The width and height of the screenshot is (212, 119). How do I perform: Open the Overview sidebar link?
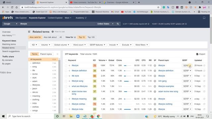click(6, 32)
